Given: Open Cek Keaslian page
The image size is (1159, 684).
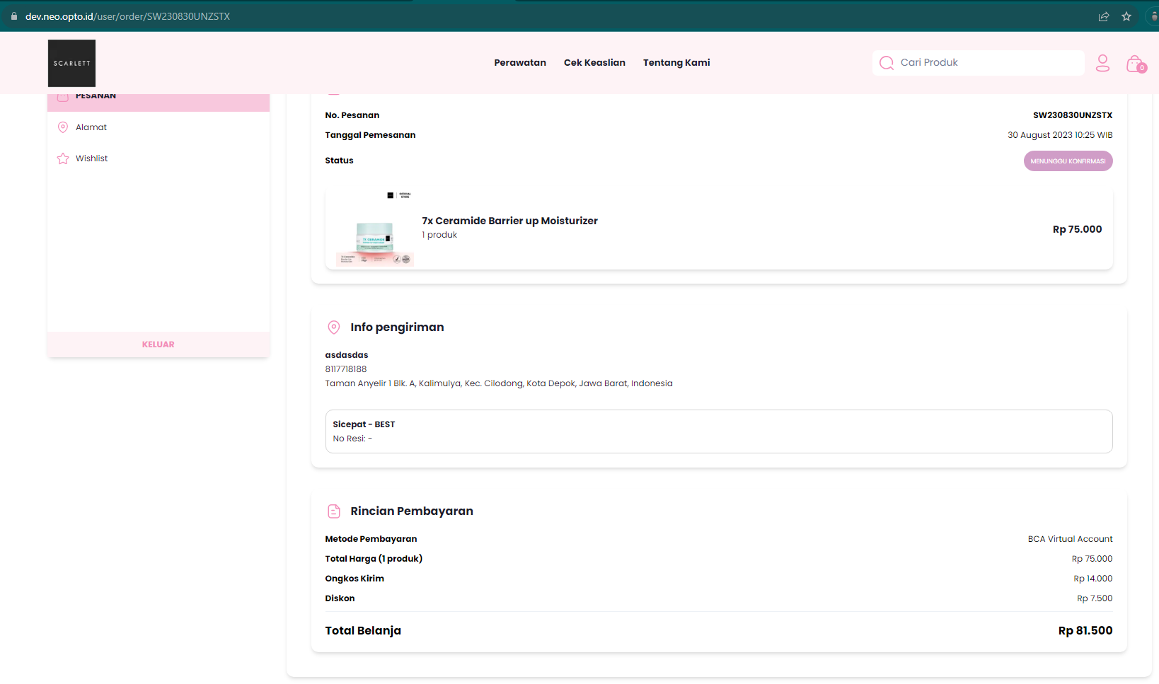Looking at the screenshot, I should 594,63.
